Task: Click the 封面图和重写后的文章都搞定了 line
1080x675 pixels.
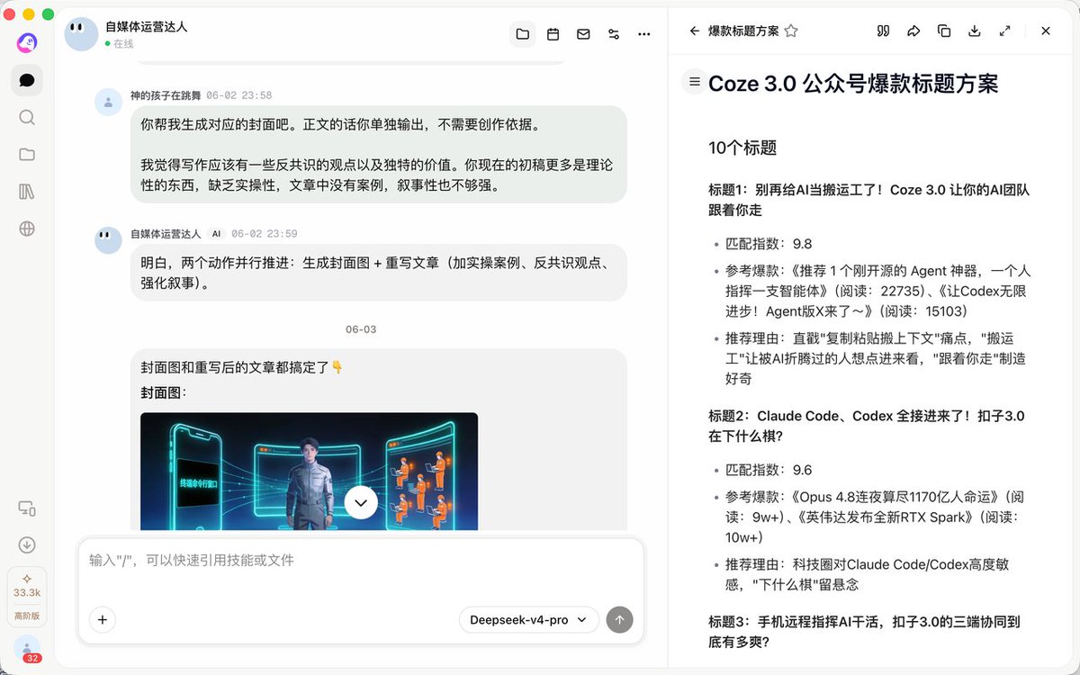Action: [242, 367]
